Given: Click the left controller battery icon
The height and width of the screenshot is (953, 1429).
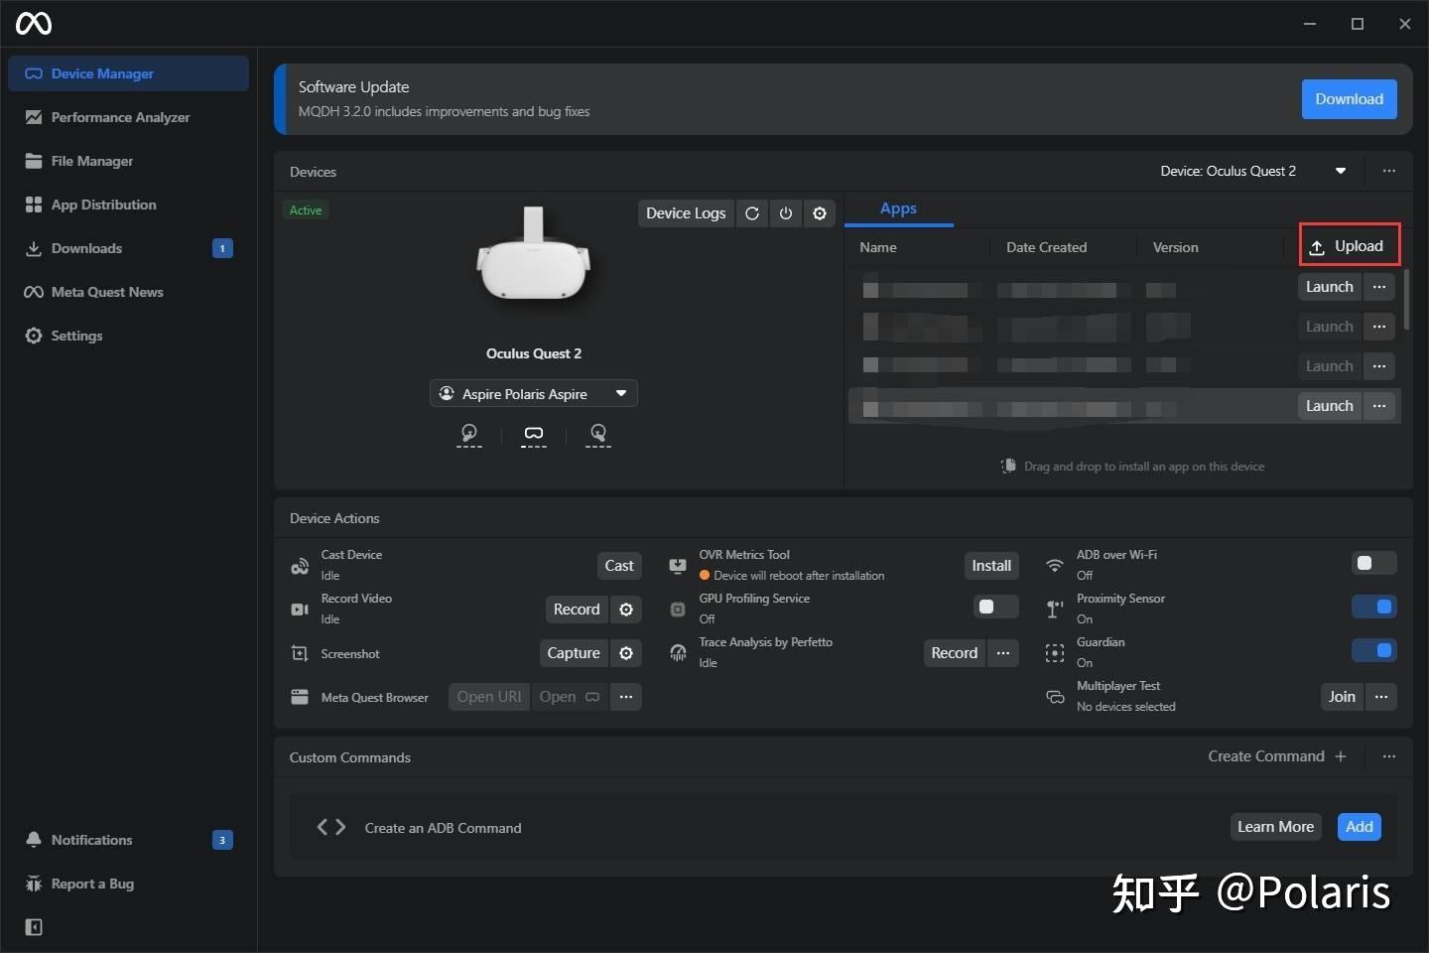Looking at the screenshot, I should point(469,435).
